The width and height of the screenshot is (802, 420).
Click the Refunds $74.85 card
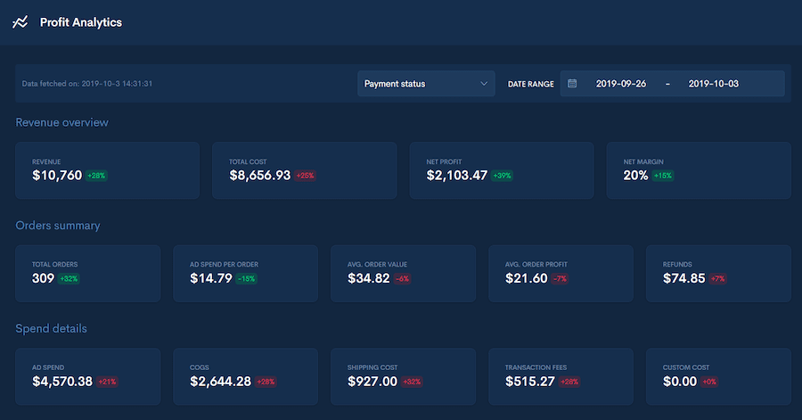coord(717,273)
